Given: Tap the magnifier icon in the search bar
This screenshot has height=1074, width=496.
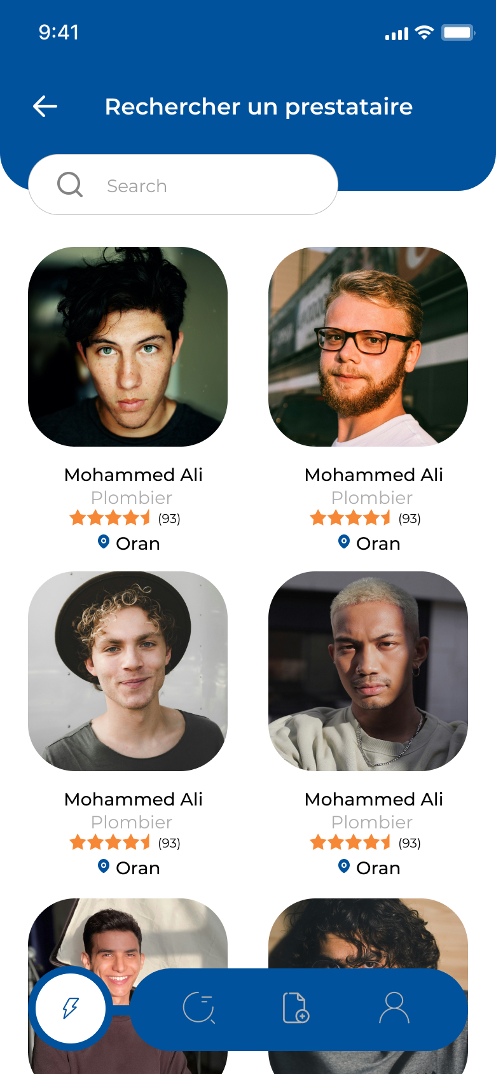Looking at the screenshot, I should 70,185.
